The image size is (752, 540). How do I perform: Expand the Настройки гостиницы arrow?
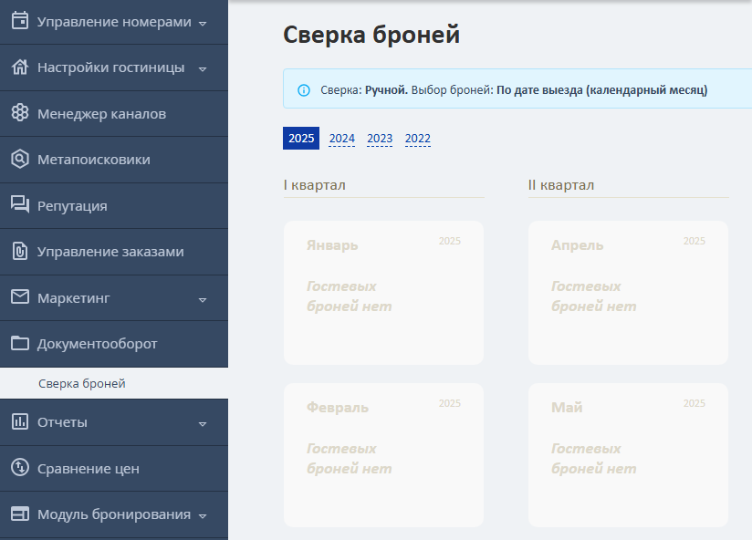(x=203, y=69)
